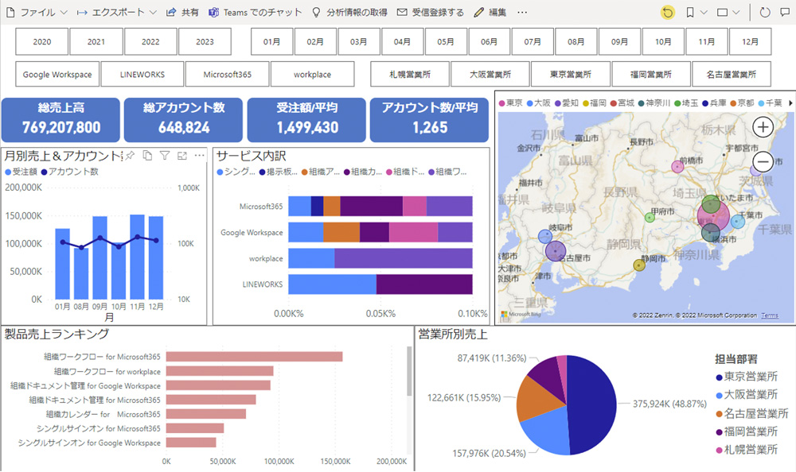Click 名古屋営業所 legend dot in pie chart
The width and height of the screenshot is (796, 472).
pyautogui.click(x=719, y=414)
